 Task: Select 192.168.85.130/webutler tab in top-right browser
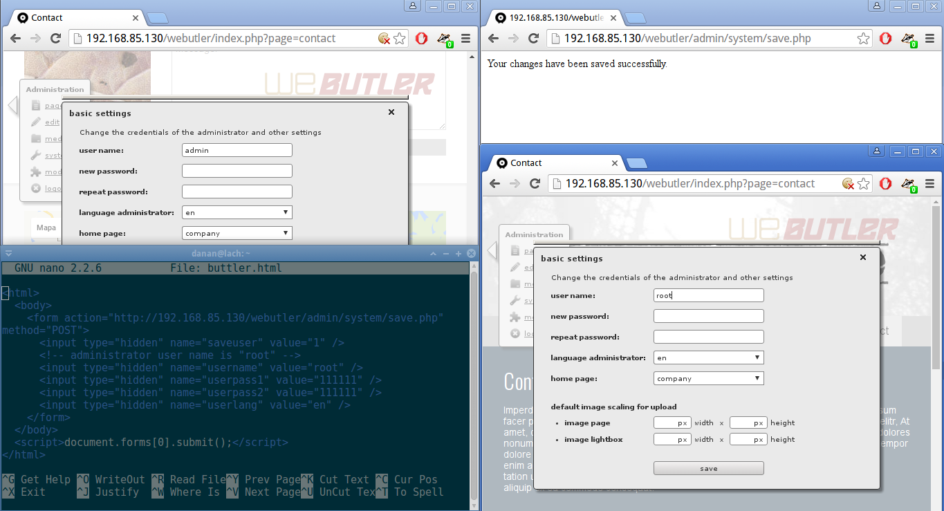click(x=557, y=18)
